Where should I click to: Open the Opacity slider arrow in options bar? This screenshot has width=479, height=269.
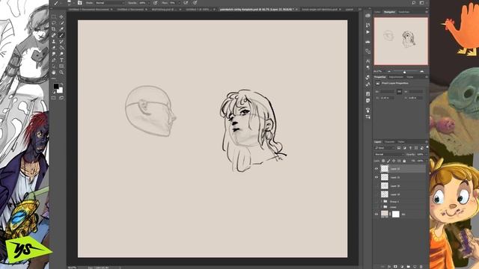[148, 3]
